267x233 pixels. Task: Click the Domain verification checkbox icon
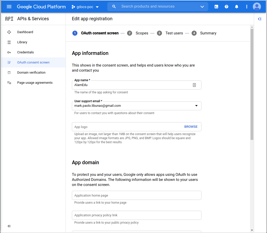tap(9, 73)
